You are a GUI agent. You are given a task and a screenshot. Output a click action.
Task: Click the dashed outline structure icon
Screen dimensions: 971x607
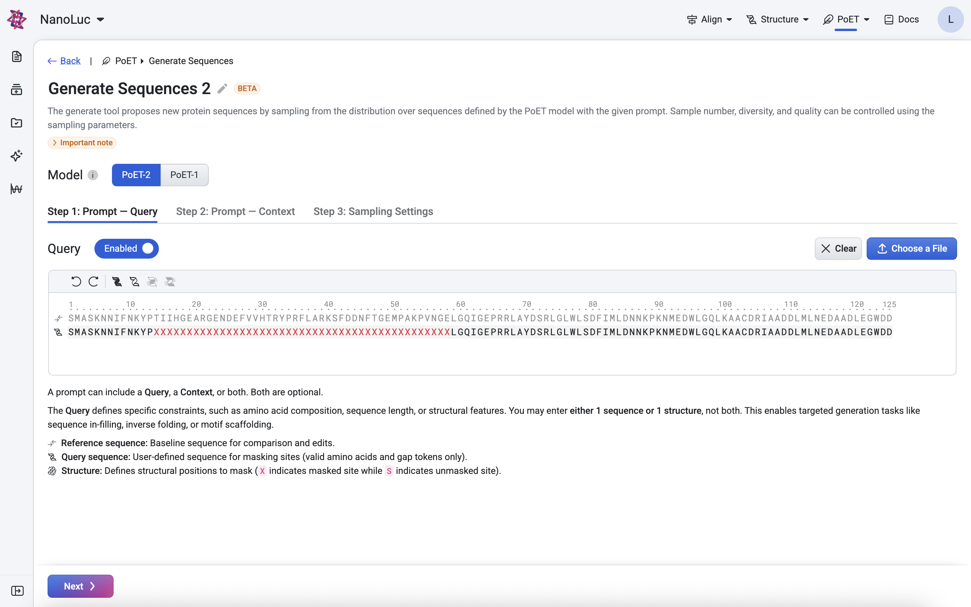(x=152, y=281)
